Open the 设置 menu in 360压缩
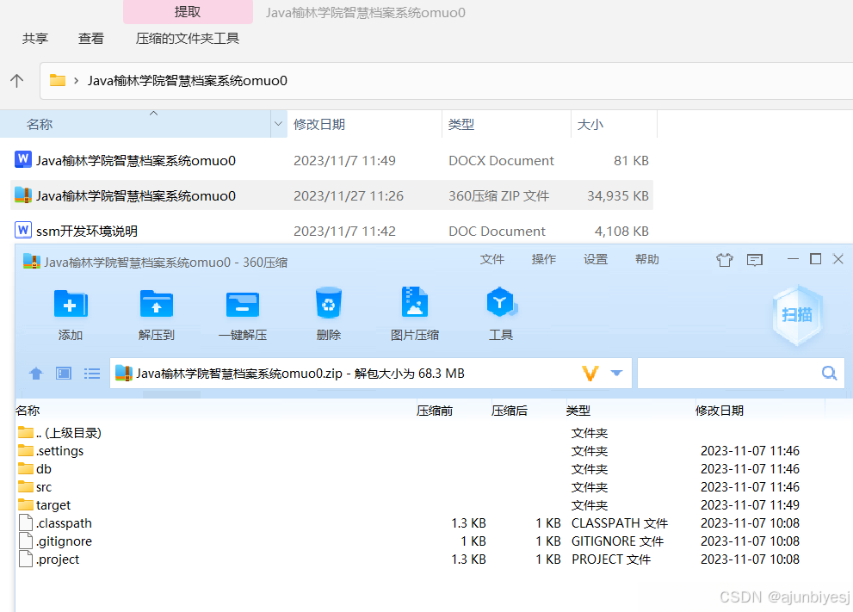 pos(595,259)
